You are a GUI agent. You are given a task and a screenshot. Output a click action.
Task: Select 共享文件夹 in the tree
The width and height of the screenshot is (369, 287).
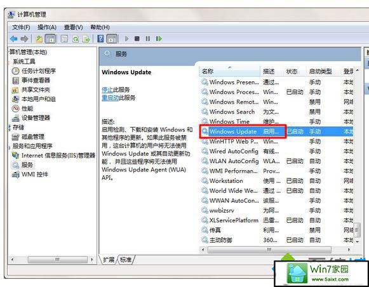31,90
